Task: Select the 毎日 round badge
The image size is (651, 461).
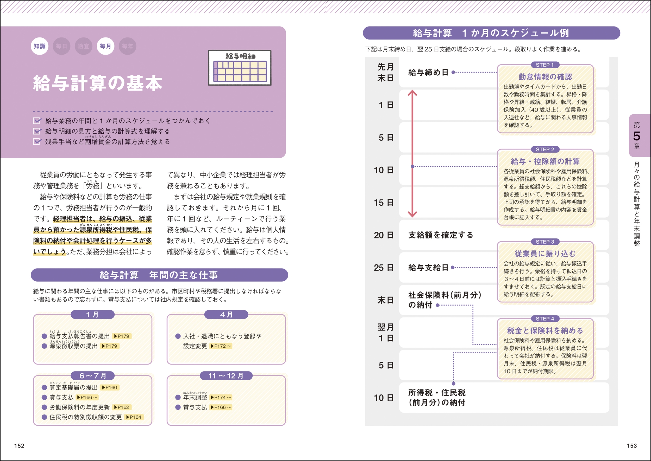Action: click(x=61, y=46)
